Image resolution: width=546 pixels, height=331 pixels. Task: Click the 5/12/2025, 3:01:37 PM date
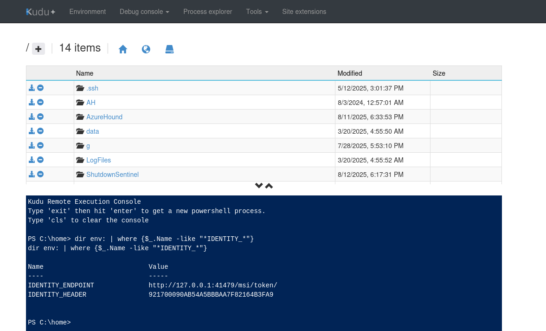371,88
